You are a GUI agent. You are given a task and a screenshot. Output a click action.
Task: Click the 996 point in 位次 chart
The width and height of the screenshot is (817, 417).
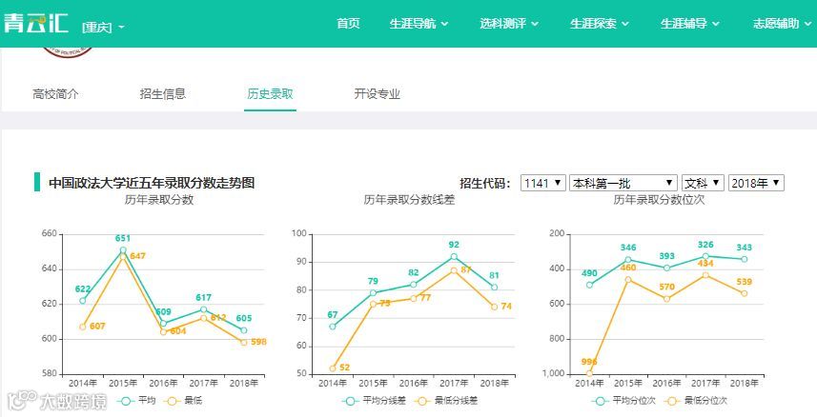589,373
